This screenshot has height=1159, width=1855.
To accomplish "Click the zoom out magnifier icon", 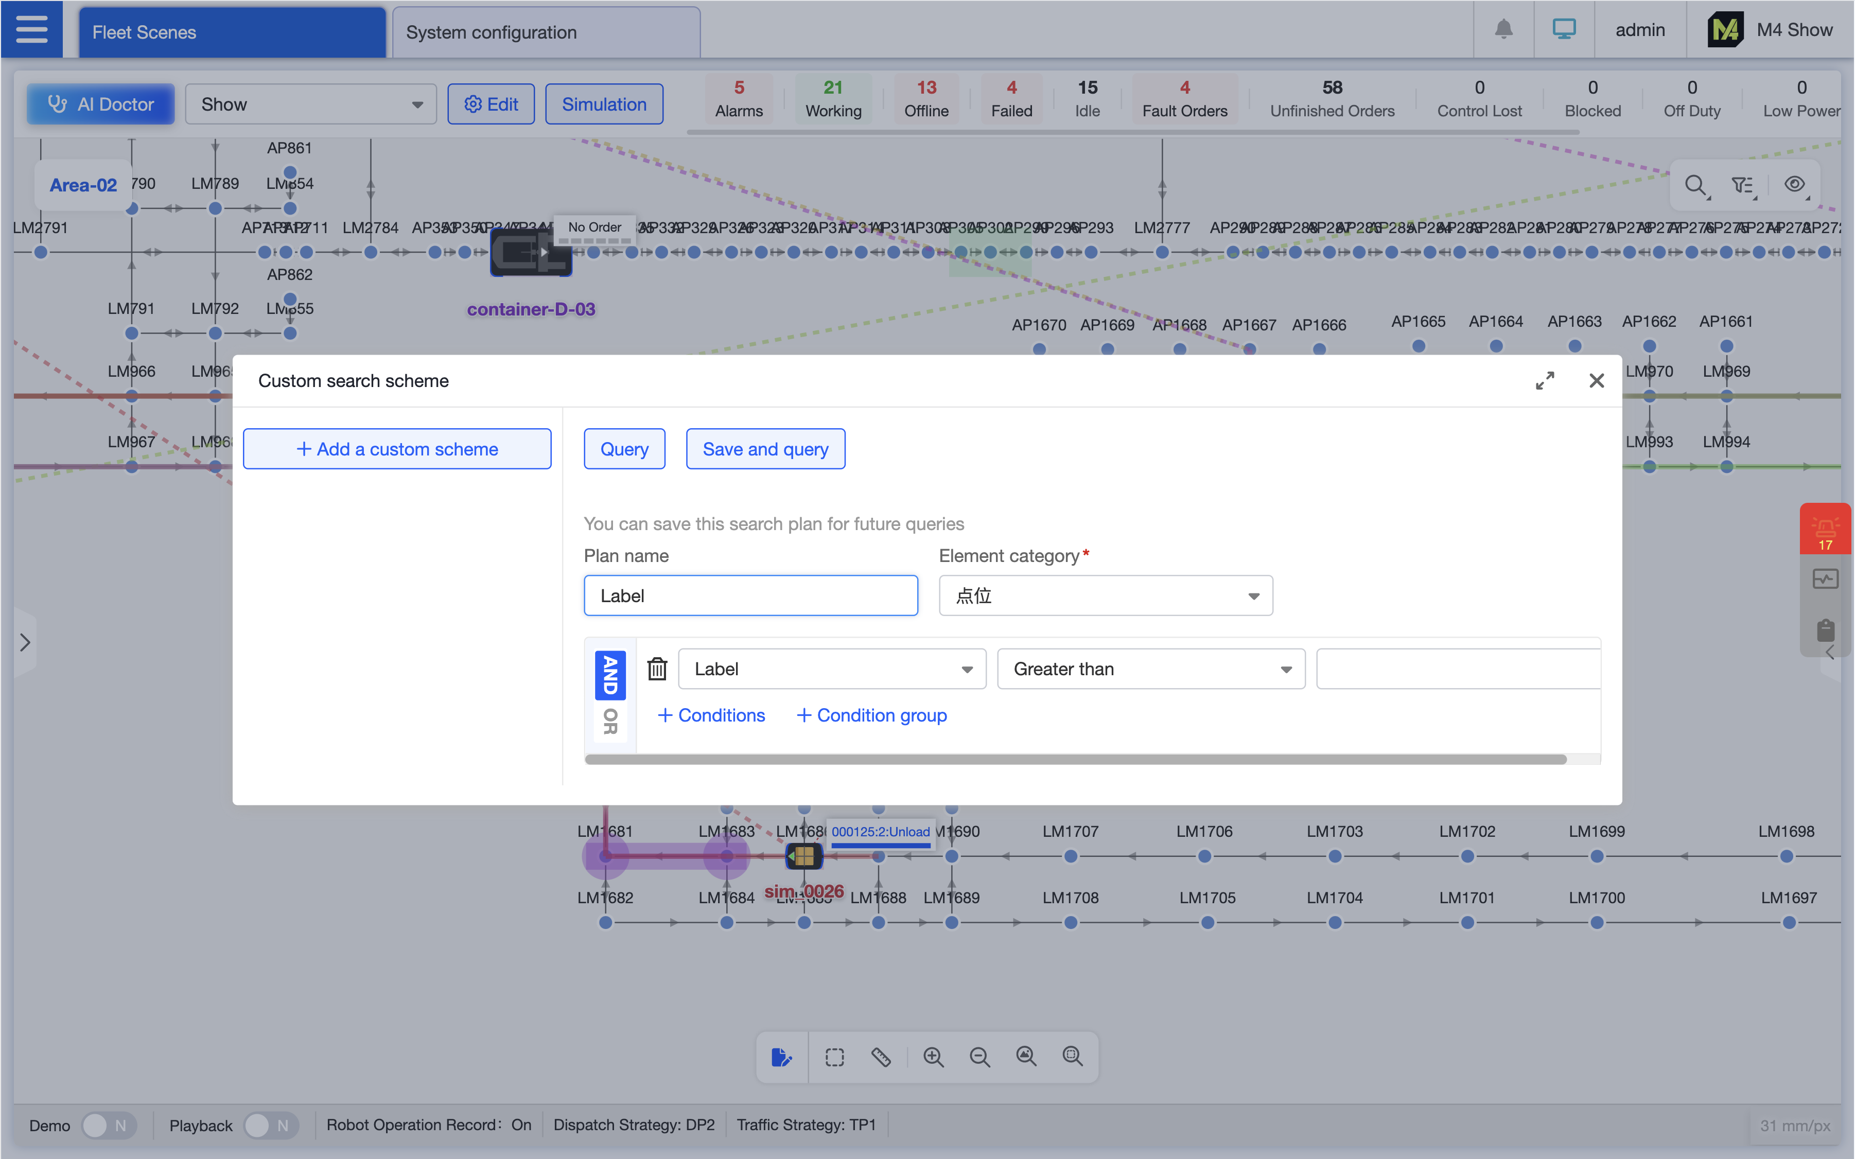I will [x=979, y=1057].
